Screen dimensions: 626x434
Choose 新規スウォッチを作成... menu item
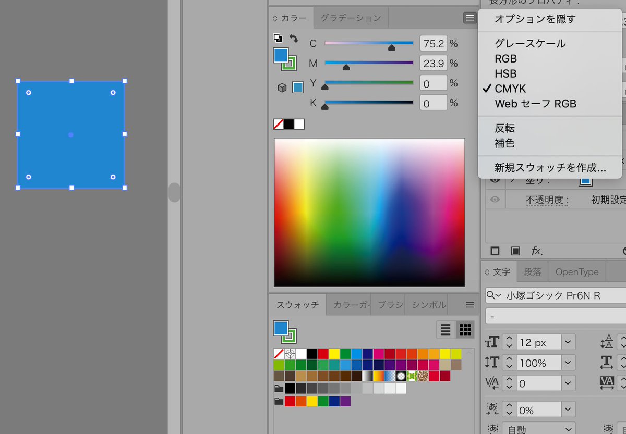[x=550, y=168]
